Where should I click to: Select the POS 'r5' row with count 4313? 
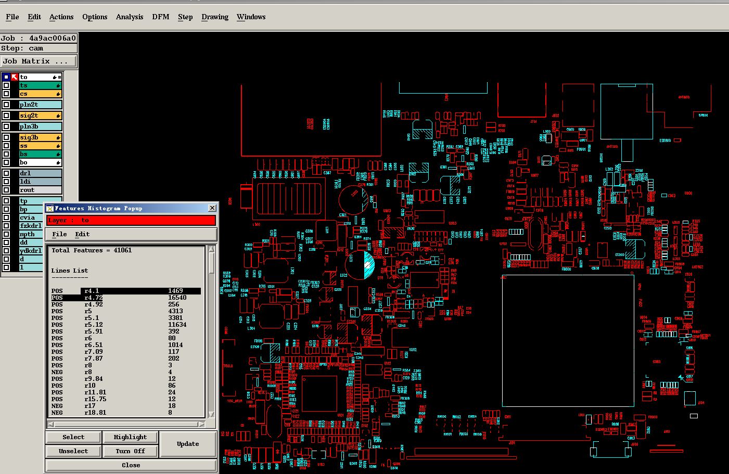click(125, 311)
